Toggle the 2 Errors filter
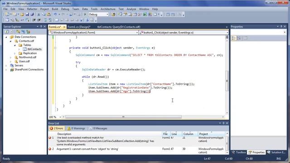290x163 pixels. (x=57, y=128)
